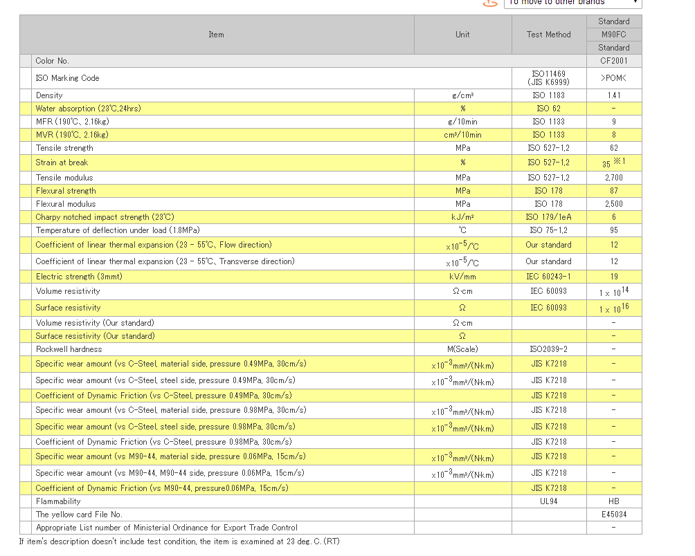Click the 'Electric strength (3mmt)' row label
This screenshot has height=556, width=695.
pos(79,277)
